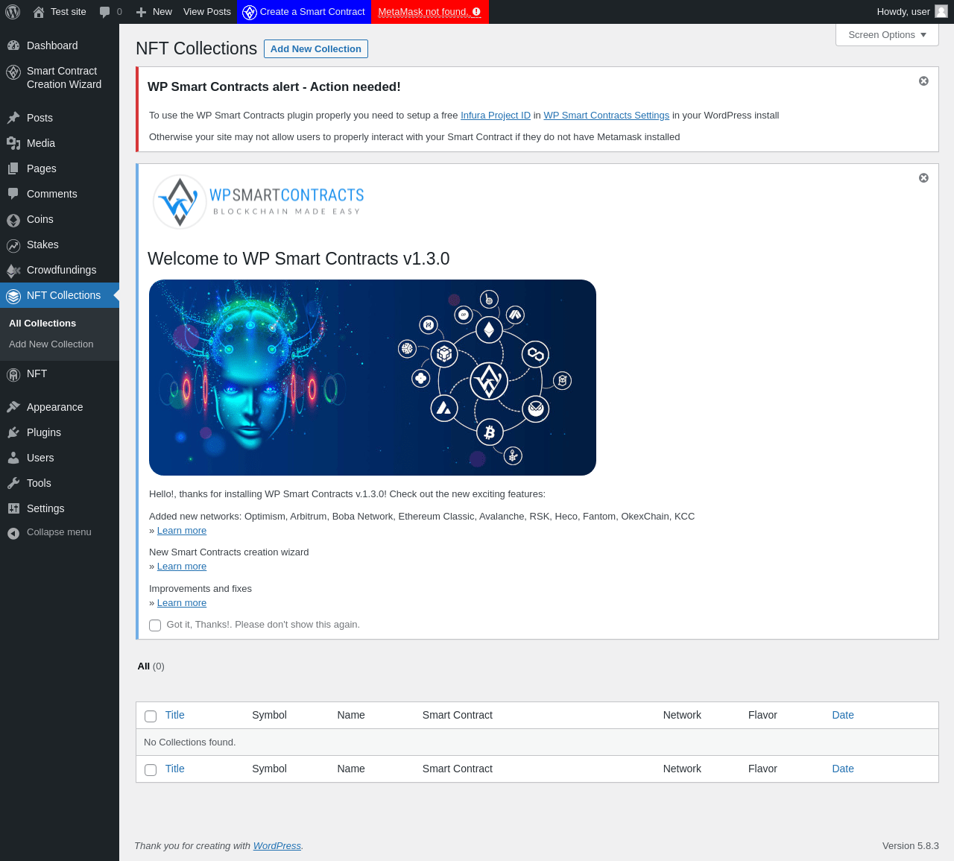Dismiss the Action needed alert with its X
The image size is (954, 861).
click(x=923, y=81)
